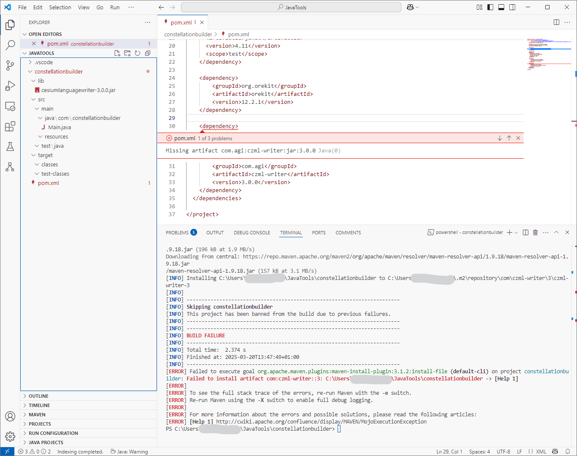Viewport: 577px width, 456px height.
Task: Change the XML language mode
Action: coord(541,451)
